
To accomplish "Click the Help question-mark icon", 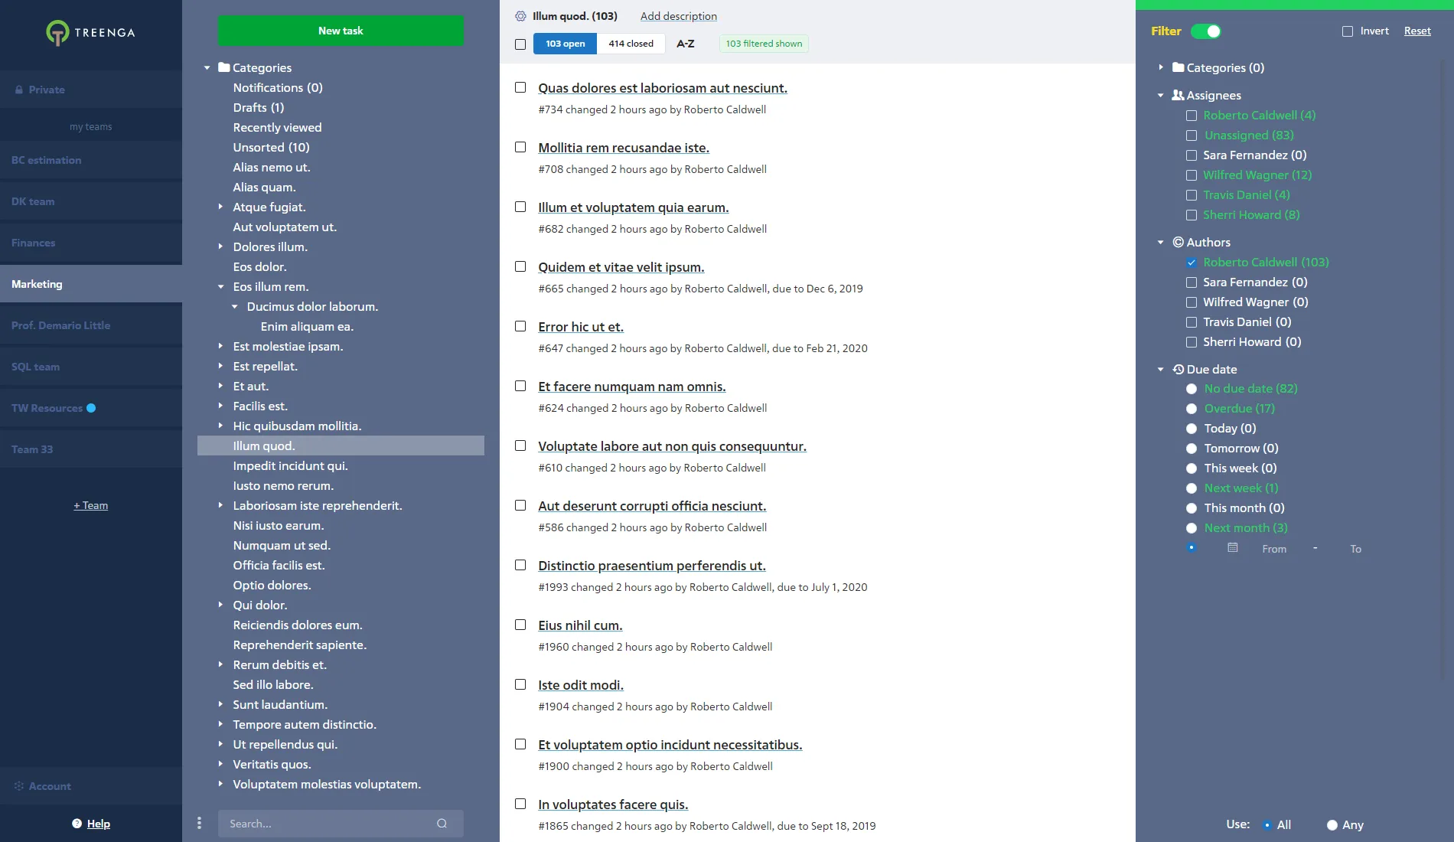I will tap(77, 823).
